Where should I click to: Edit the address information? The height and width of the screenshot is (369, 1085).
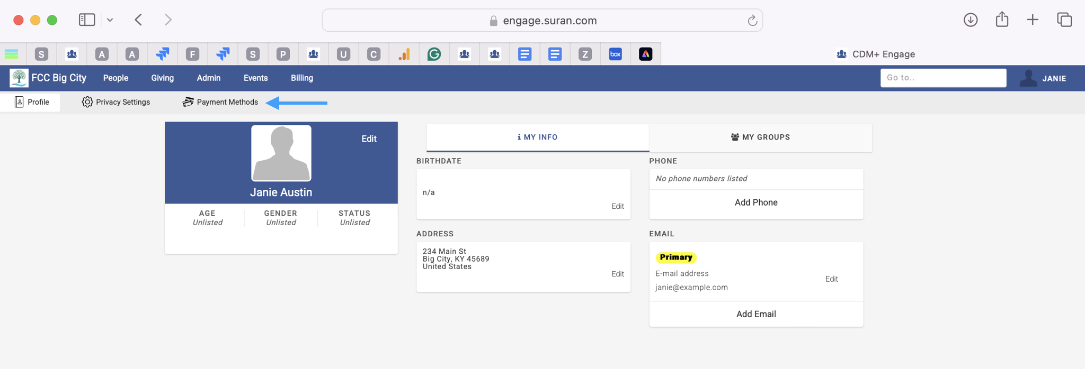point(617,274)
